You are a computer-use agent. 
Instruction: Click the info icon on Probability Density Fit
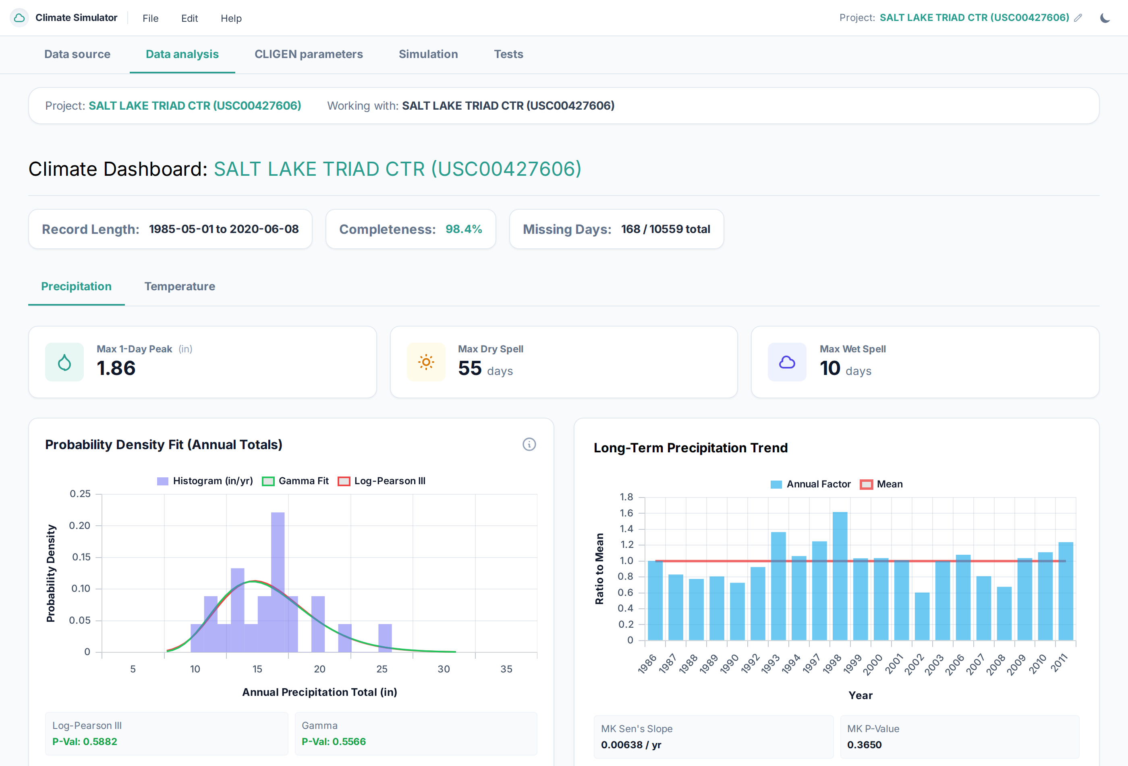[529, 444]
